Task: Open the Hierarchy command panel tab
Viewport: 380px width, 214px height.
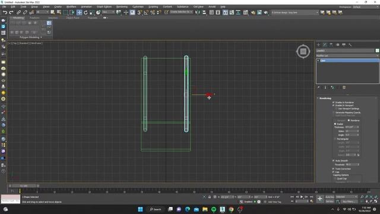Action: (x=331, y=45)
